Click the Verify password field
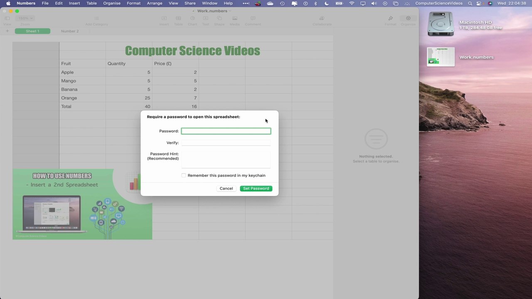Viewport: 532px width, 299px height. point(226,143)
